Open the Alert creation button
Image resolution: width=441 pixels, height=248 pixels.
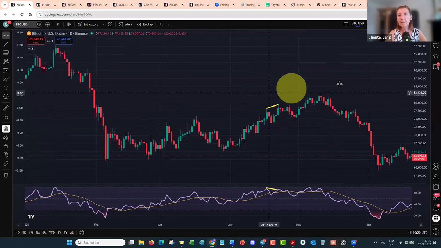[125, 25]
